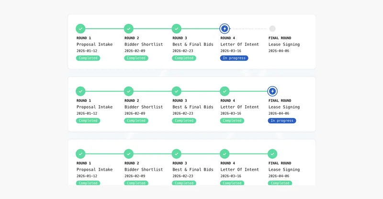This screenshot has width=383, height=199.
Task: Click 'Lease Signing' title in middle card
Action: pyautogui.click(x=284, y=107)
